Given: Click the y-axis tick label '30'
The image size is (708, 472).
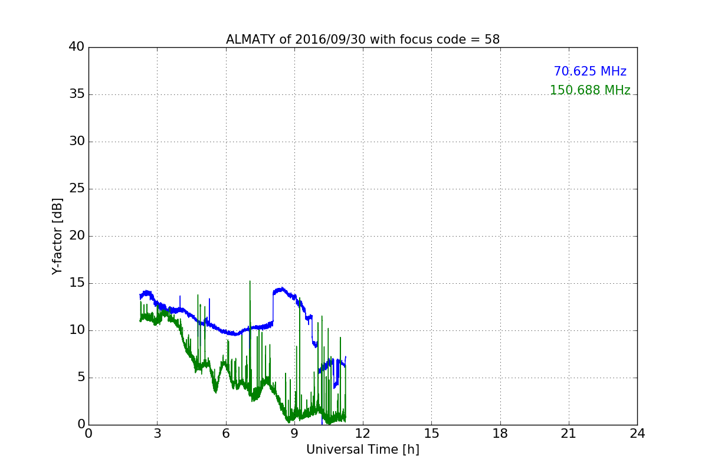Looking at the screenshot, I should (x=77, y=142).
